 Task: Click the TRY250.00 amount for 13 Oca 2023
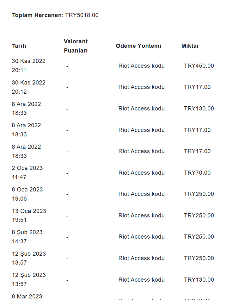click(x=199, y=216)
